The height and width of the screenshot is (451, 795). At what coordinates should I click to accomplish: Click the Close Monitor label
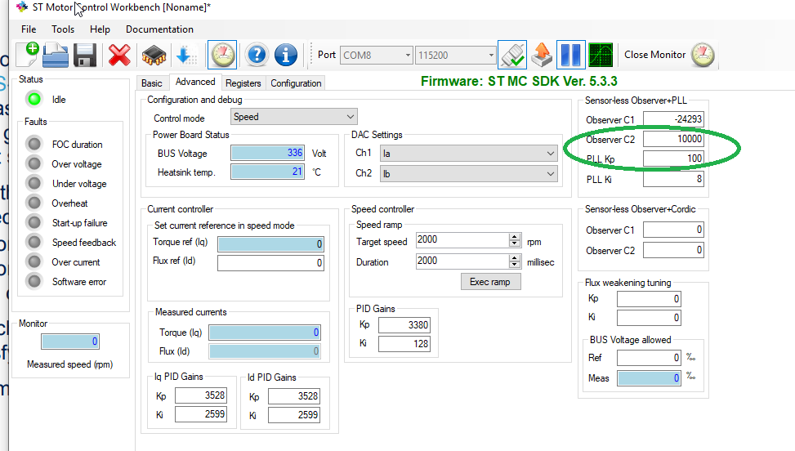click(x=654, y=55)
